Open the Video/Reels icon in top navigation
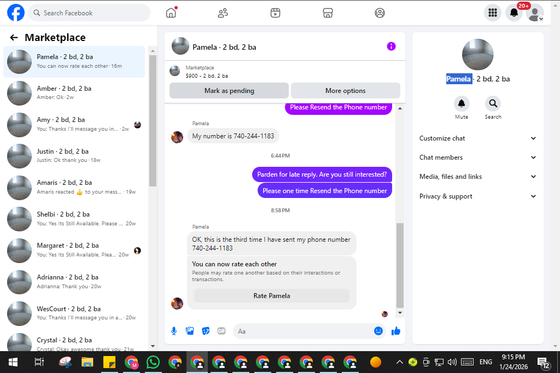 coord(275,13)
